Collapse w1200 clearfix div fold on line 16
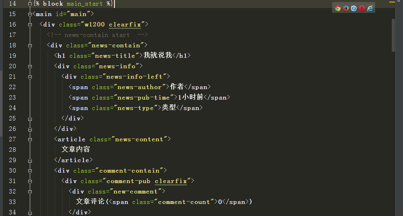The width and height of the screenshot is (403, 216). (30, 25)
